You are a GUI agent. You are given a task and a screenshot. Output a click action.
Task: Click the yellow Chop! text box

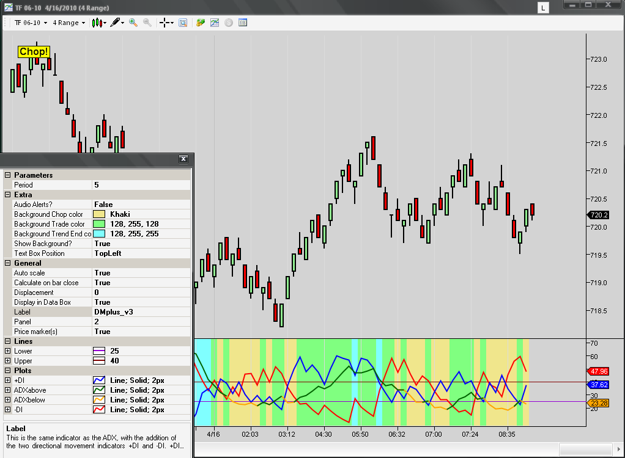coord(34,52)
